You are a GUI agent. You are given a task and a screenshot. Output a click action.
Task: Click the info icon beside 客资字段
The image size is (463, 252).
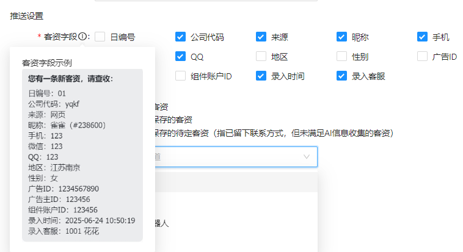click(82, 37)
